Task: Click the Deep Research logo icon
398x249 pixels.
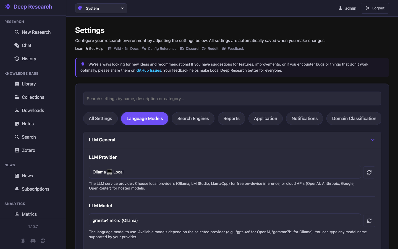Action: coord(8,7)
